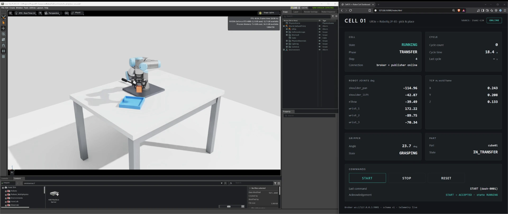Click the RESET command button on dashboard

[x=446, y=178]
